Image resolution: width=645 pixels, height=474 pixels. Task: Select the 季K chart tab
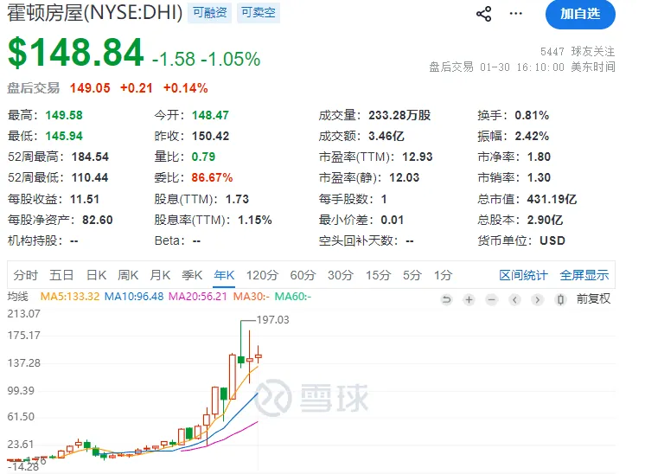[x=192, y=275]
